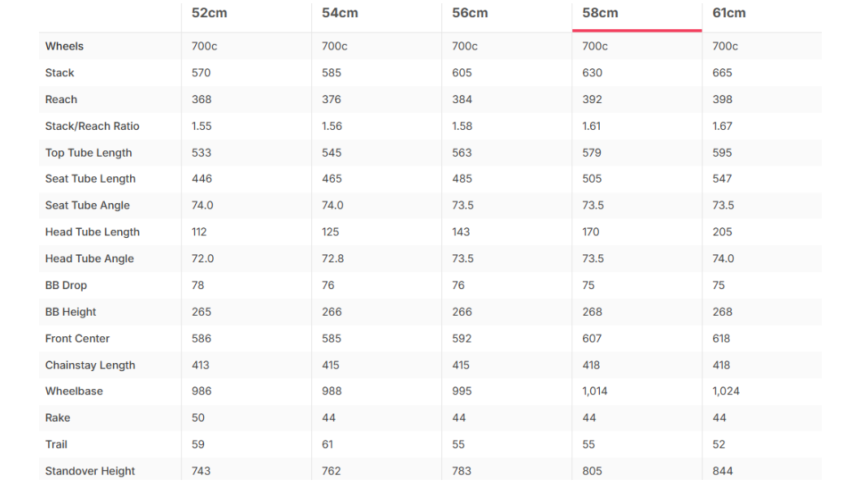Click the Standover Height value 844
This screenshot has width=860, height=484.
pyautogui.click(x=723, y=471)
